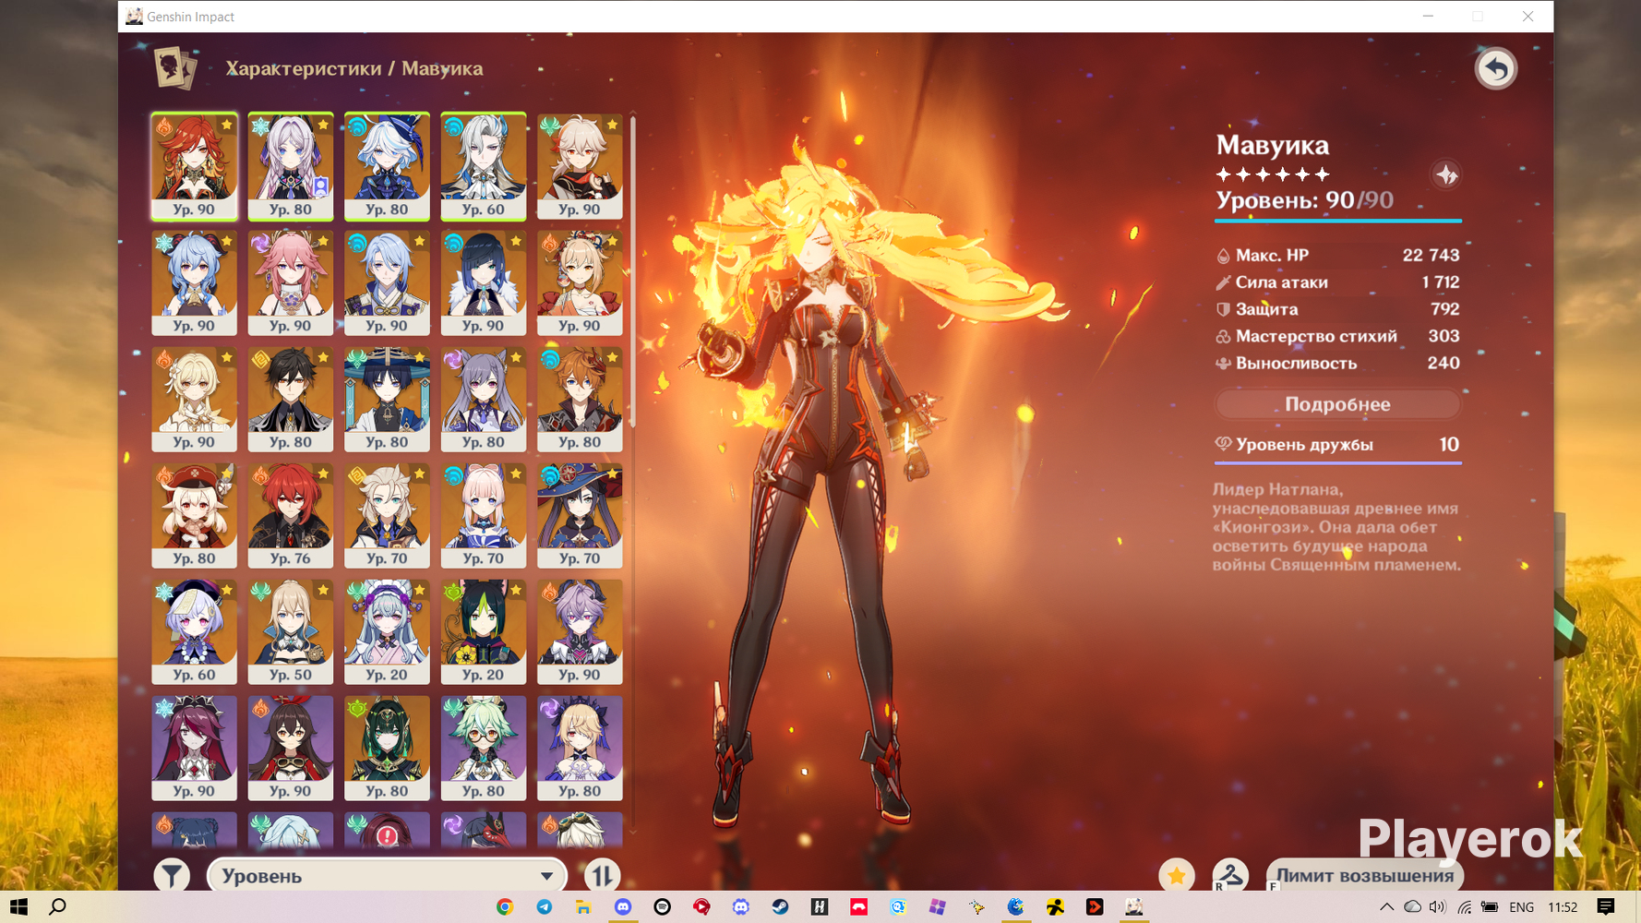Open Discord from the taskbar
This screenshot has width=1641, height=923.
623,907
